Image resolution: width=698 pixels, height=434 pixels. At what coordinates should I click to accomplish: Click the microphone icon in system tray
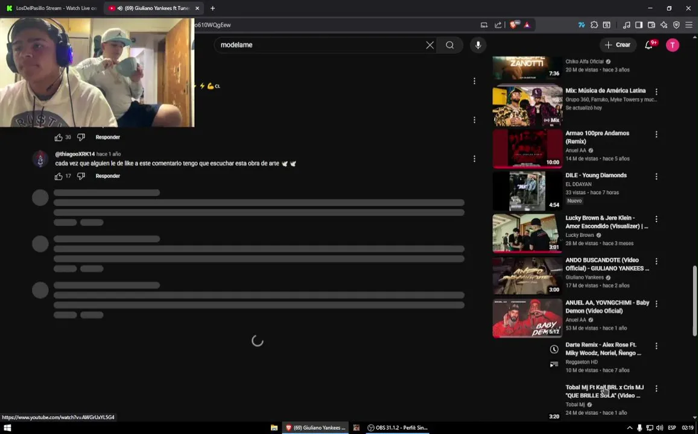click(x=639, y=428)
